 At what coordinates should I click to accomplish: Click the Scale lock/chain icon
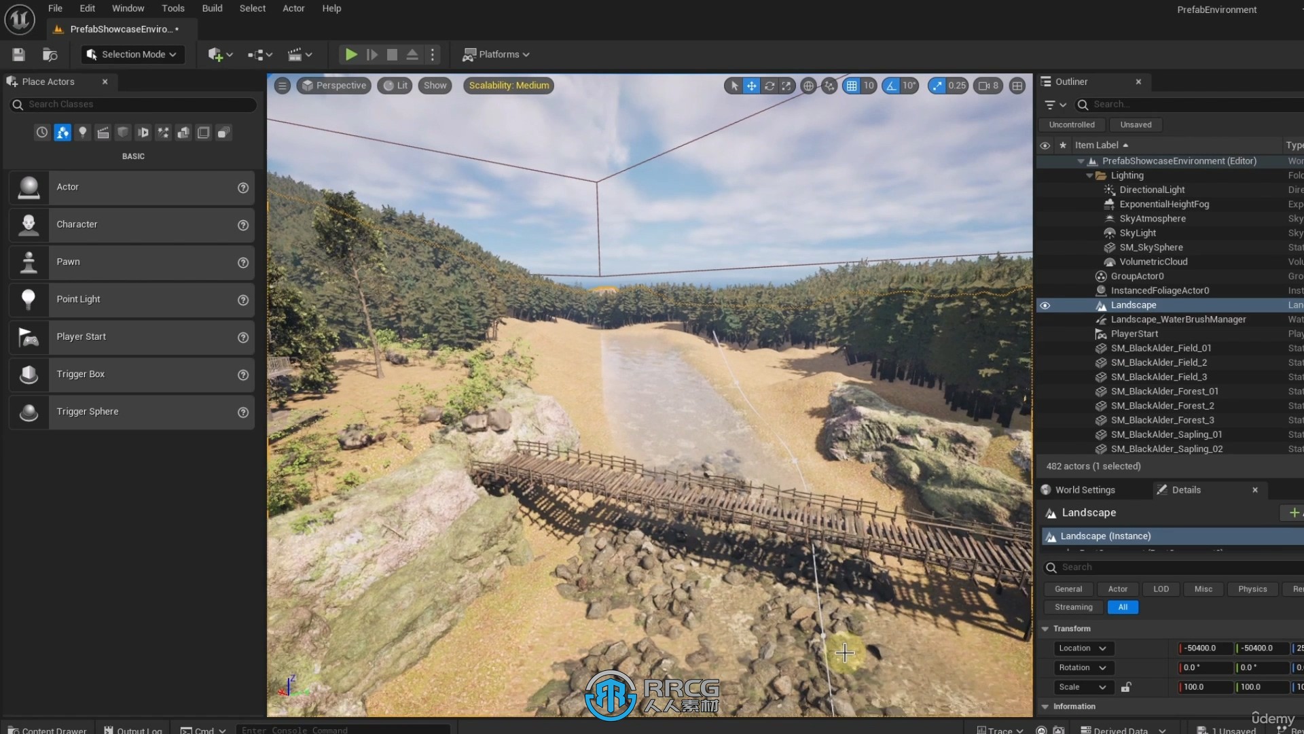point(1127,686)
